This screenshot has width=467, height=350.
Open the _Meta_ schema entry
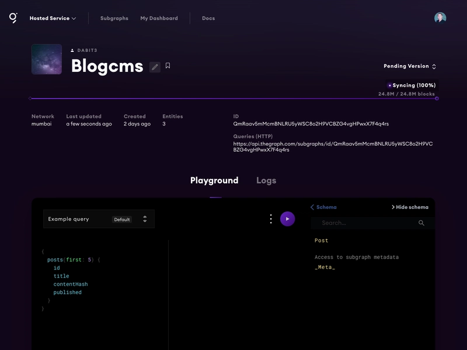[x=325, y=267]
